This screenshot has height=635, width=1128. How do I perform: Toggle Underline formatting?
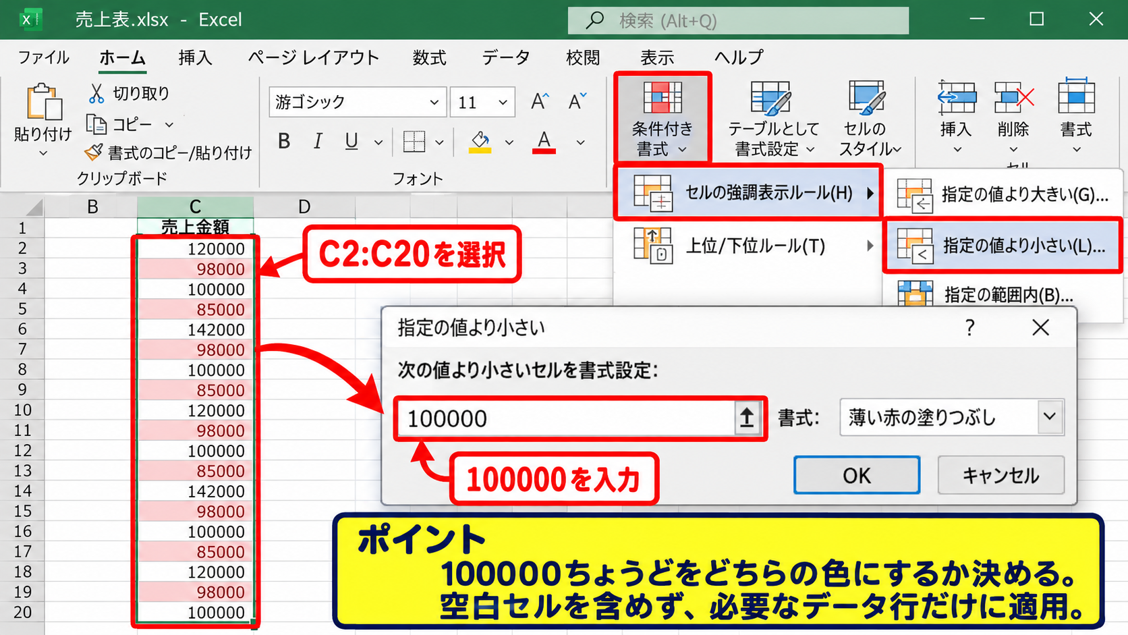(351, 141)
